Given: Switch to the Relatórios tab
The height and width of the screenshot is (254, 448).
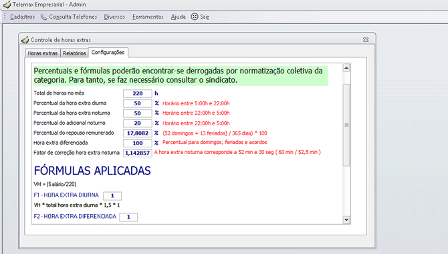Looking at the screenshot, I should point(74,53).
